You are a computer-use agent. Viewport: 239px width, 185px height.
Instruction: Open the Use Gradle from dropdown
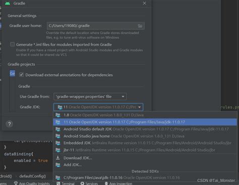point(90,96)
